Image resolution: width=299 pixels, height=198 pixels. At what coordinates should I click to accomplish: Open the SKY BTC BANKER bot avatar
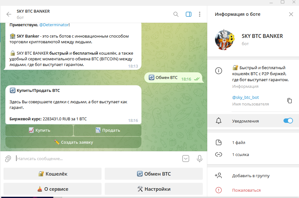click(x=225, y=40)
